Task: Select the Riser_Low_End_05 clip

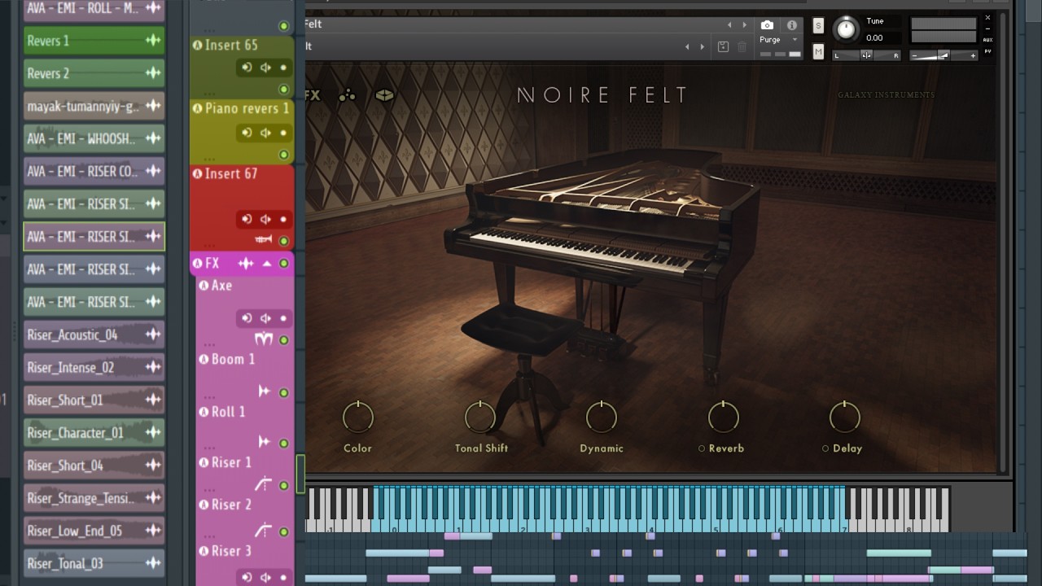Action: (x=94, y=531)
